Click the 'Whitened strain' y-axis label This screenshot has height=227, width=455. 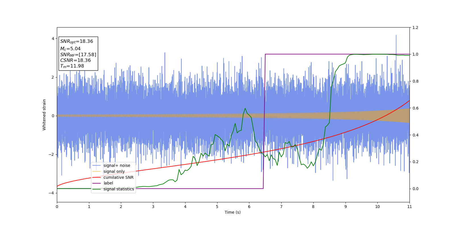click(44, 115)
